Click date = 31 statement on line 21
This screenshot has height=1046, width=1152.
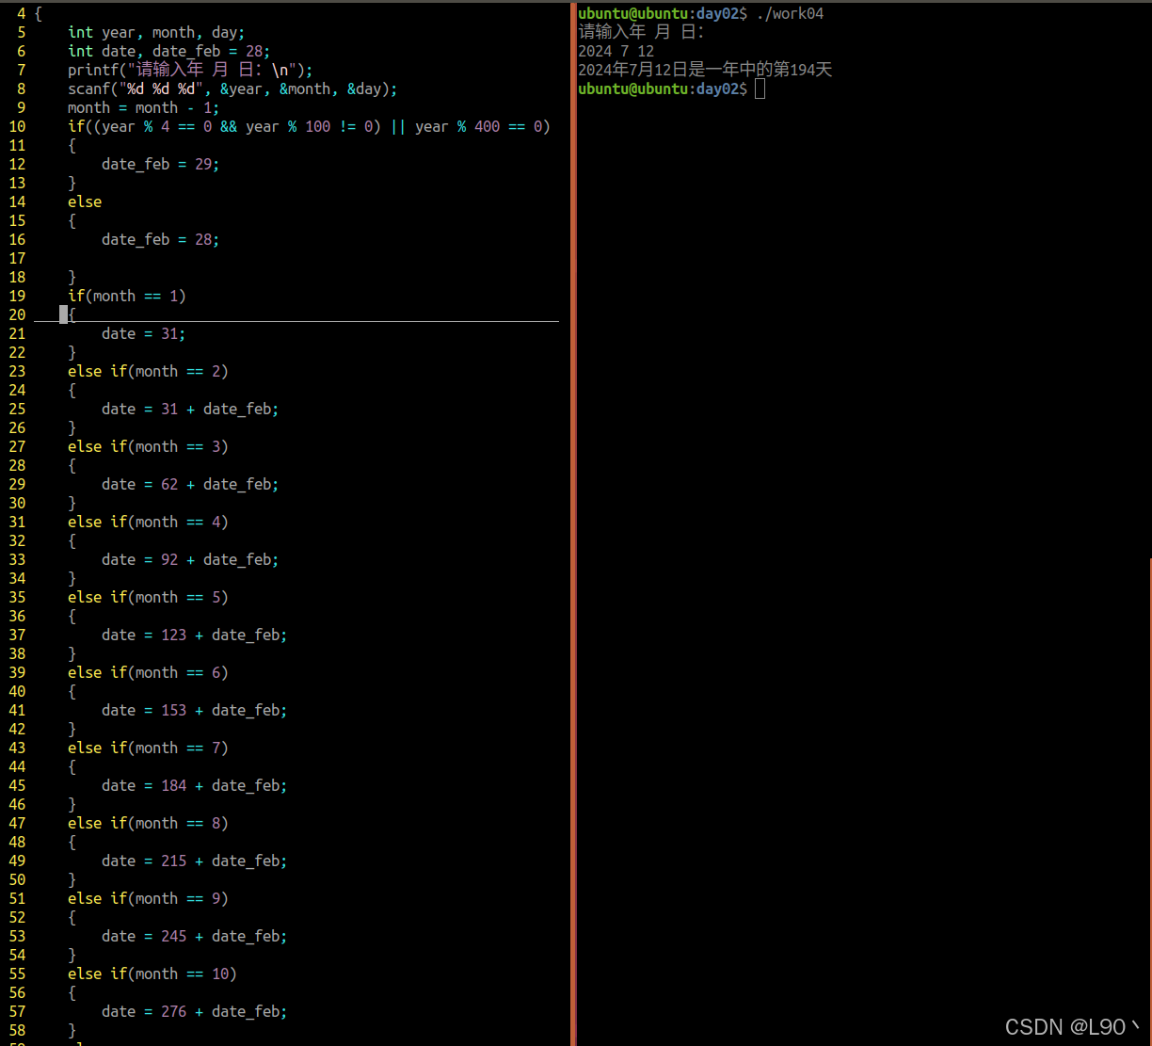tap(144, 333)
